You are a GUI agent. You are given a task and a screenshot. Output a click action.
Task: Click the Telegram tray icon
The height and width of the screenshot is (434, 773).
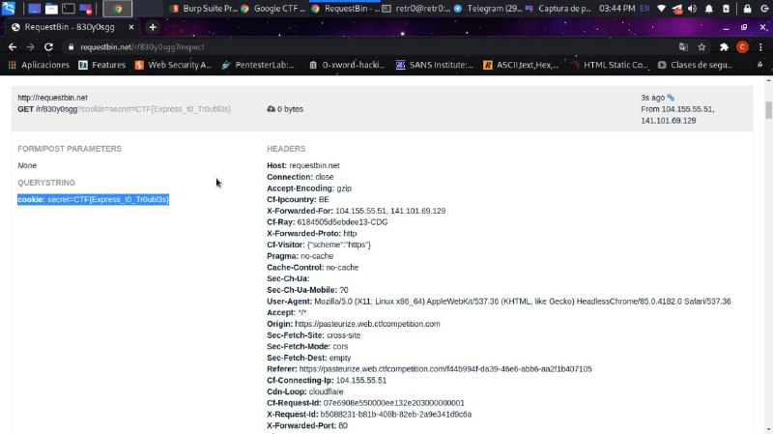coord(677,9)
